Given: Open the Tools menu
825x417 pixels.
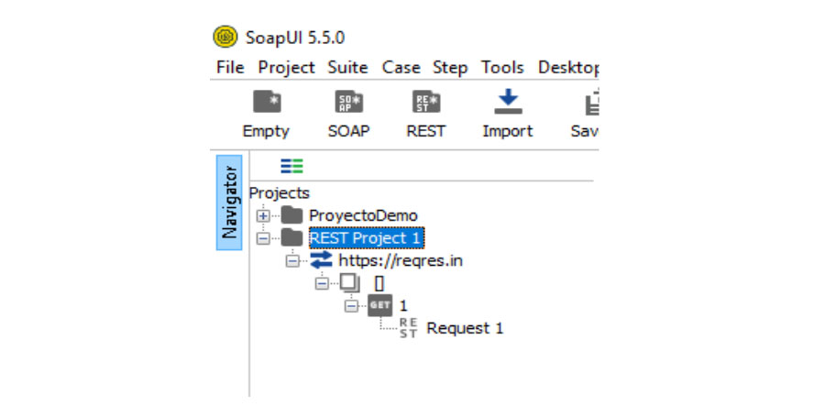Looking at the screenshot, I should 502,68.
